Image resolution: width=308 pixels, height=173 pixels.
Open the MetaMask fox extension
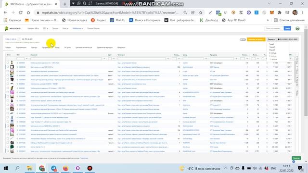tap(271, 12)
